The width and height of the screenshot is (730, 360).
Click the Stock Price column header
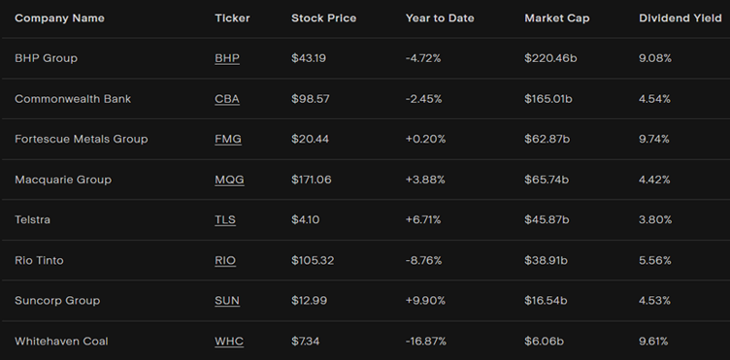coord(324,18)
